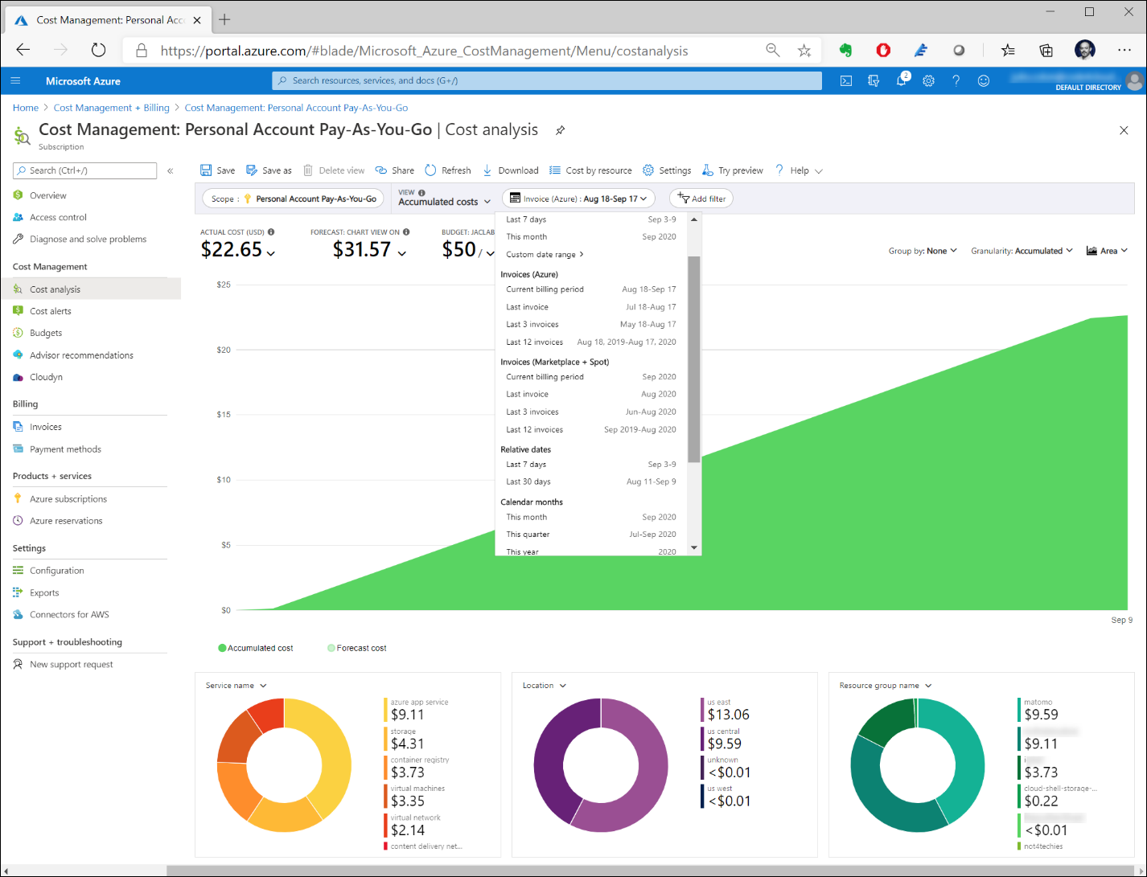
Task: Click the azure app service color swatch
Action: pyautogui.click(x=385, y=710)
